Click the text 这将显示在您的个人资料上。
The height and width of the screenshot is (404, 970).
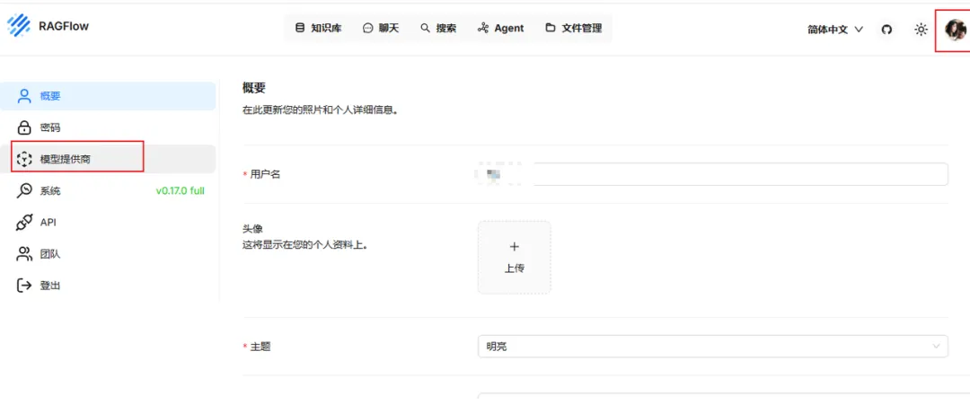coord(305,244)
